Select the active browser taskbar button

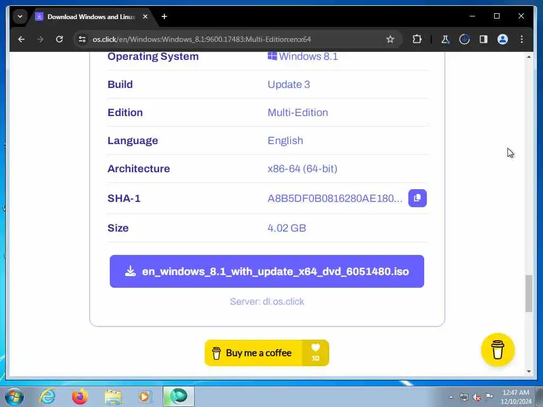pos(179,396)
